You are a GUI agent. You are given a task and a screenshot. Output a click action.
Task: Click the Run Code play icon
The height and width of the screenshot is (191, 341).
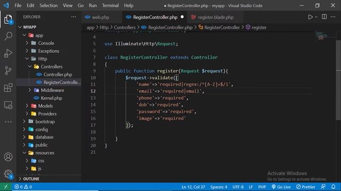[310, 17]
